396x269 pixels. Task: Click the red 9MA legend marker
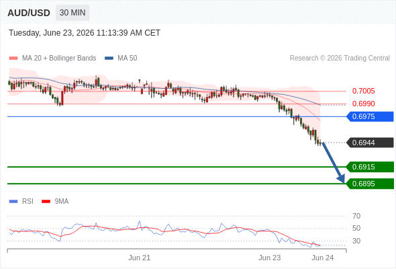click(x=46, y=202)
